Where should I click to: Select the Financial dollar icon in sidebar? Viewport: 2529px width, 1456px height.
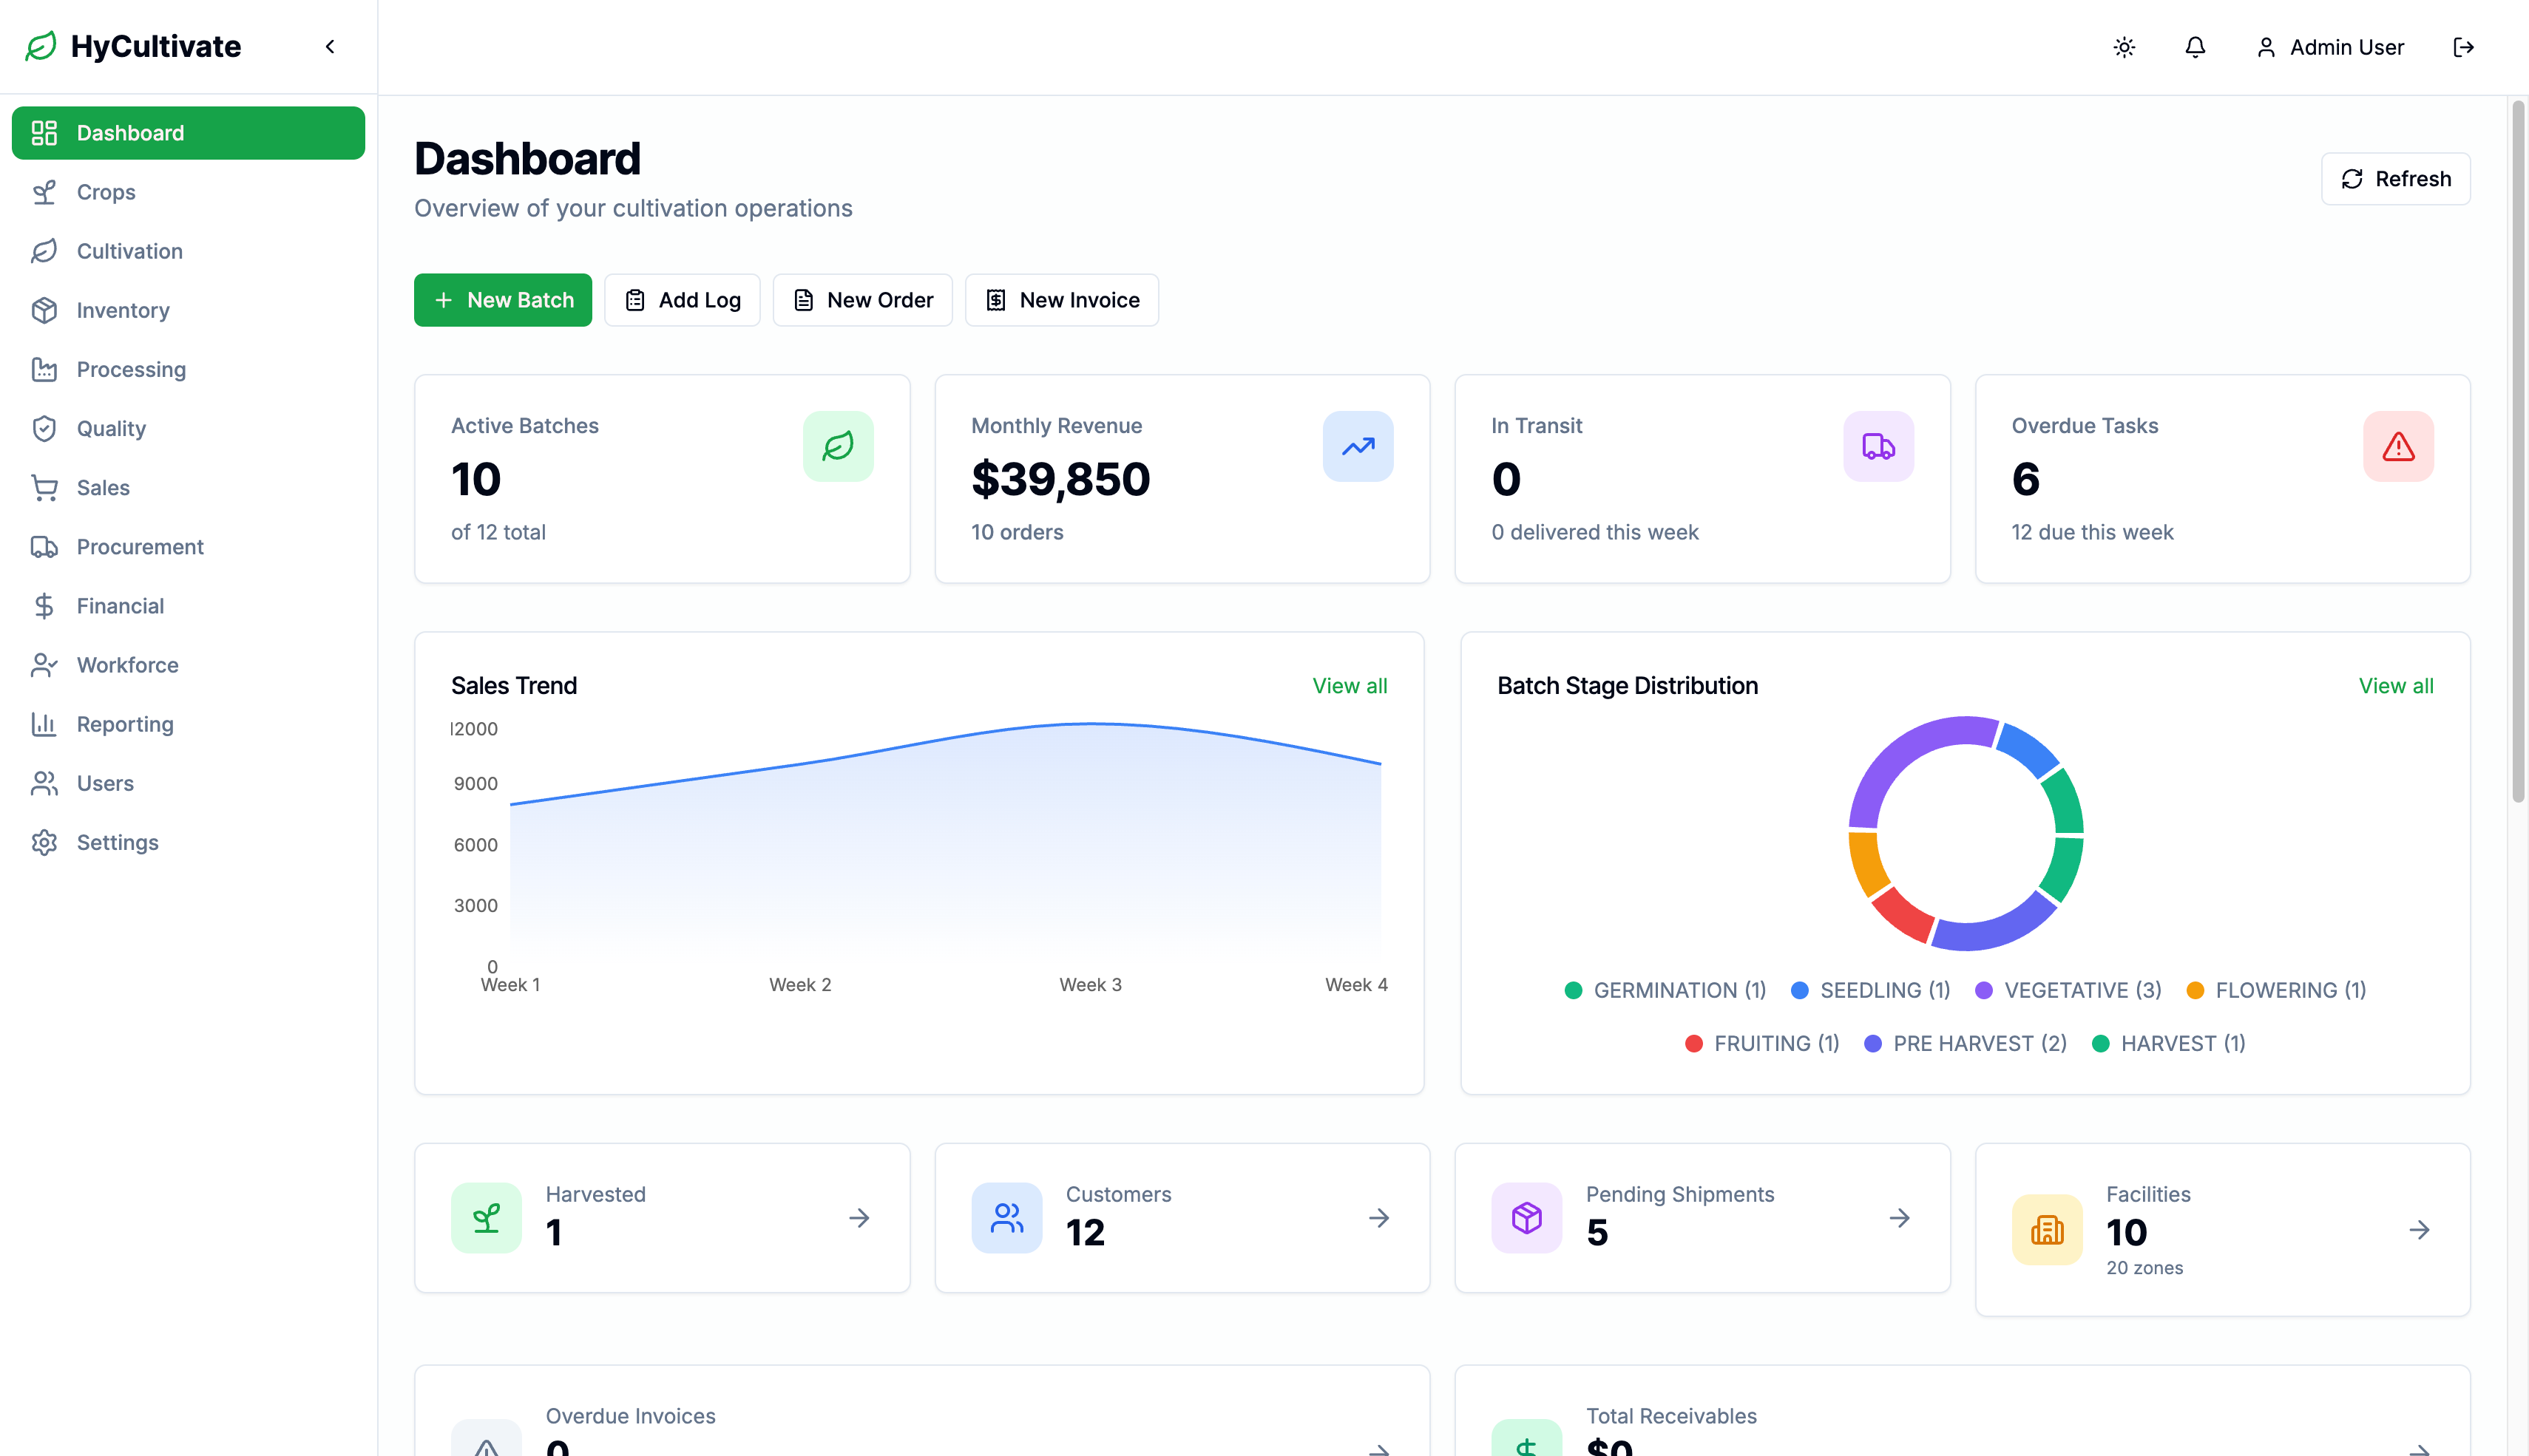[44, 605]
